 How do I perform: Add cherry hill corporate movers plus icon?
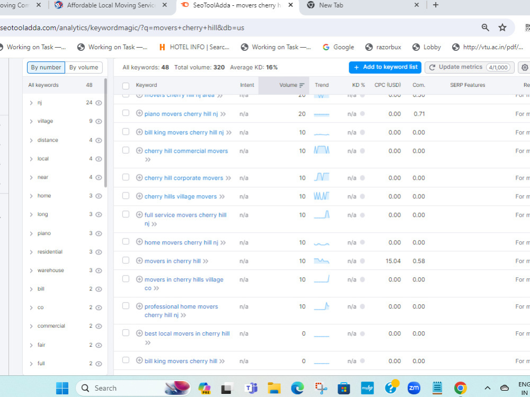(139, 178)
